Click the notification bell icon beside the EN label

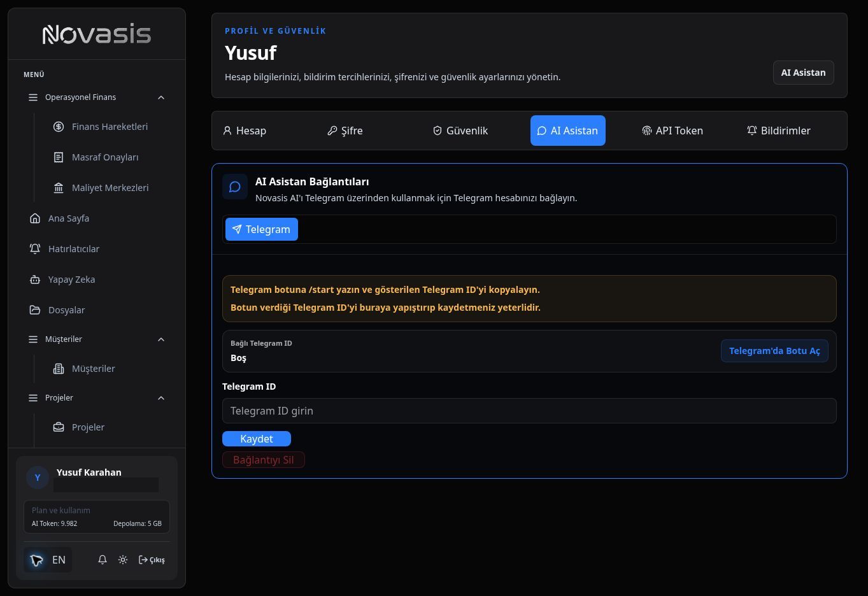coord(103,560)
